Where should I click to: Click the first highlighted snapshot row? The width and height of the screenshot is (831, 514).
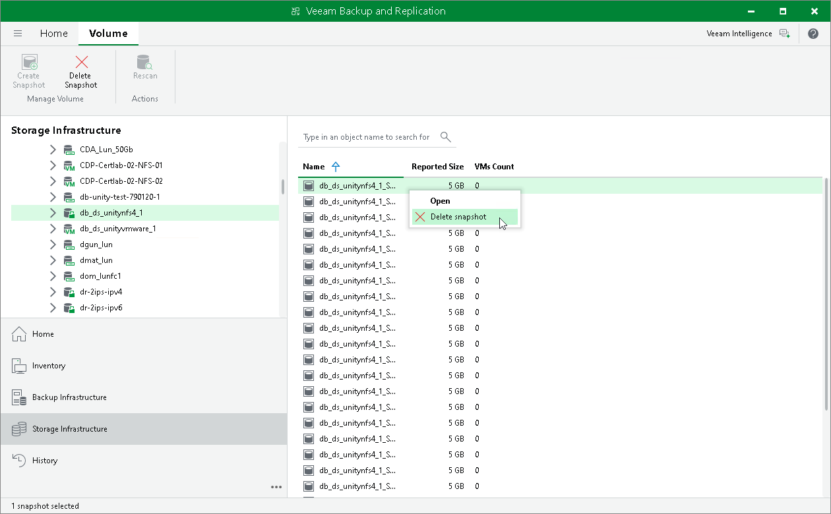point(561,186)
